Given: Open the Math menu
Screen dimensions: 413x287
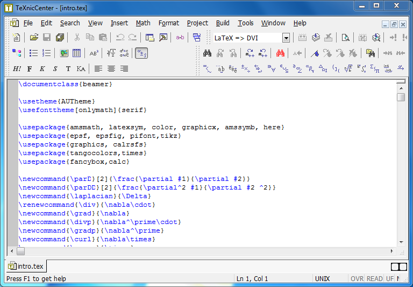Looking at the screenshot, I should point(143,23).
